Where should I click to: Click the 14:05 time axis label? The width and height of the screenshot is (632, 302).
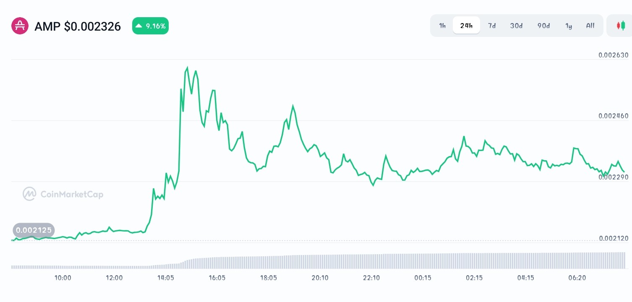(x=166, y=278)
